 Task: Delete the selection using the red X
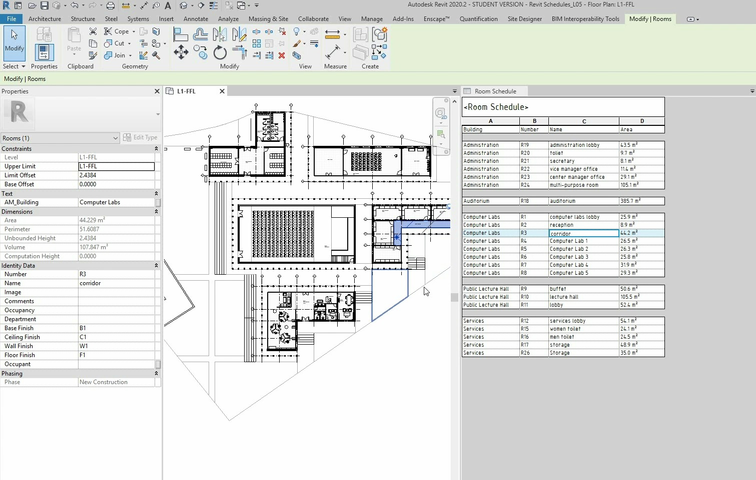[x=282, y=55]
